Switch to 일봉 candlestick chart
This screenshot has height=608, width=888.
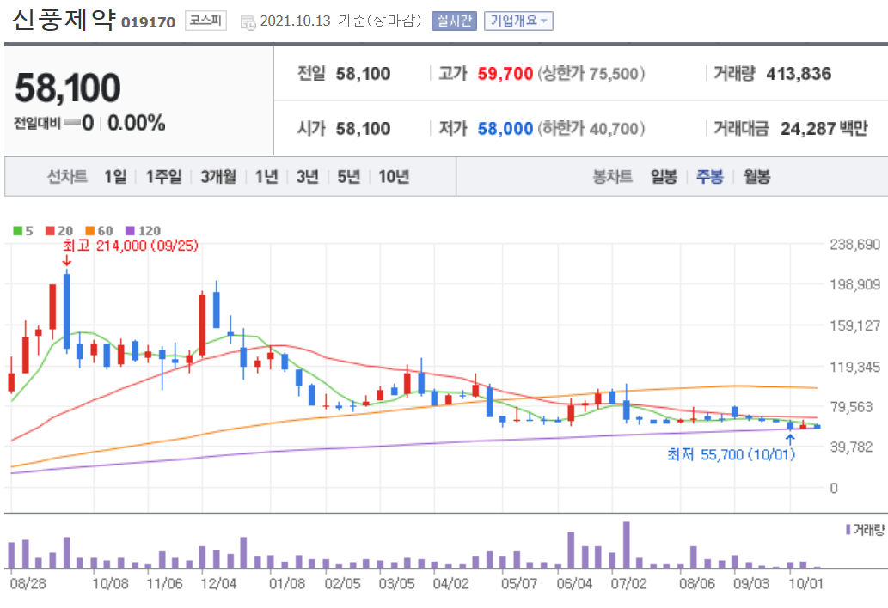coord(664,177)
